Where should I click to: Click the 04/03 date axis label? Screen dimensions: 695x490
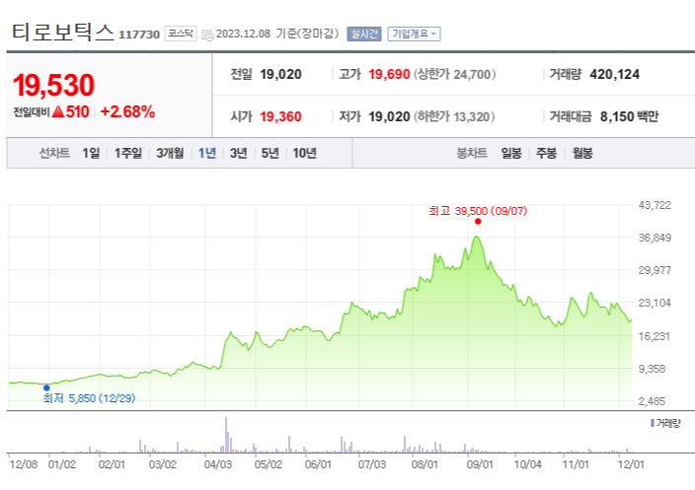point(217,464)
